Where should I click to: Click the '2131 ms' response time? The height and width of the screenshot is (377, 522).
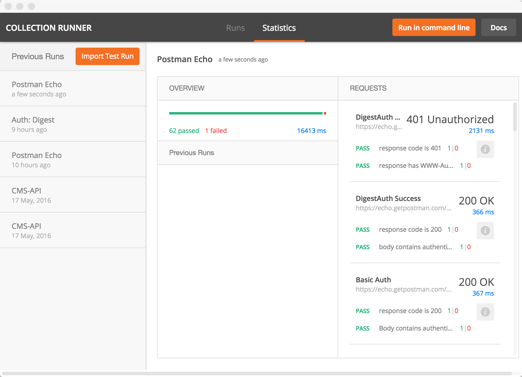click(x=481, y=131)
